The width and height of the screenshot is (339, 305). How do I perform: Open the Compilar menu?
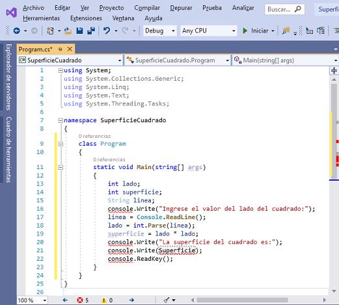point(147,8)
